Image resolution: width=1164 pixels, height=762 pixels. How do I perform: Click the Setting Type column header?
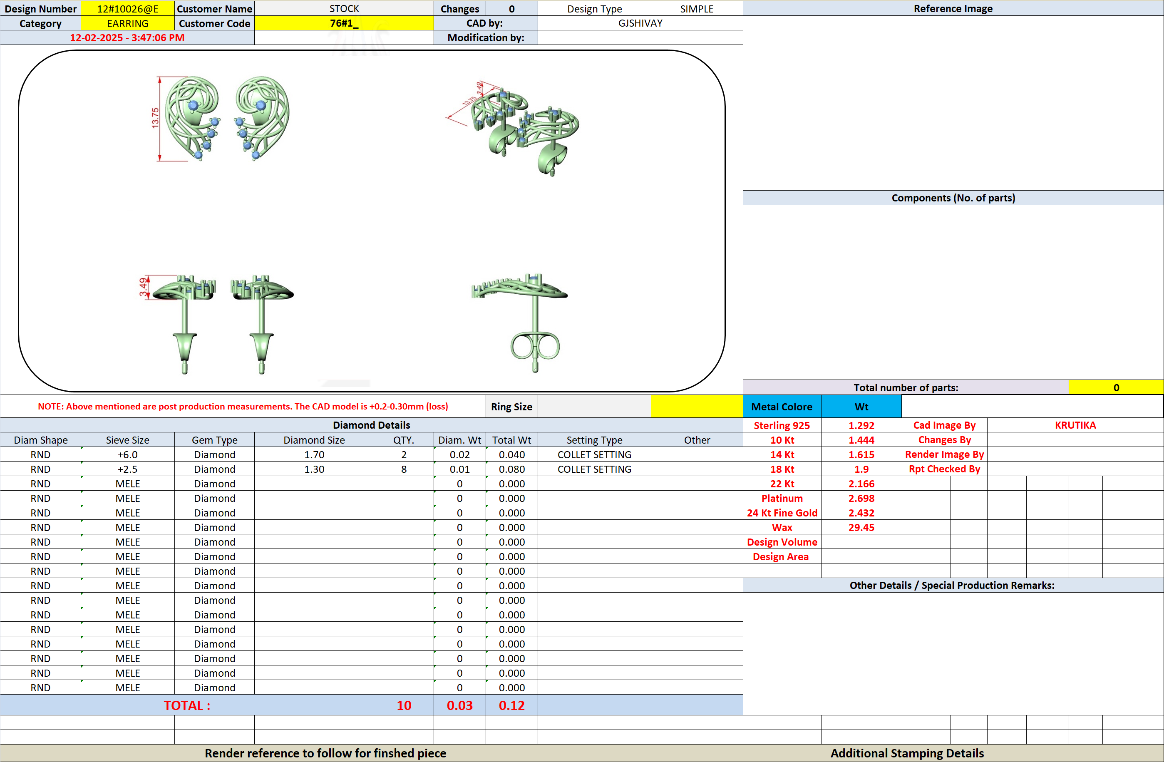coord(594,440)
